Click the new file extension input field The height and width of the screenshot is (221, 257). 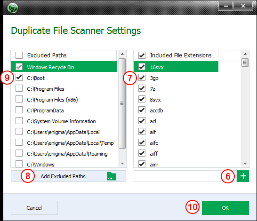click(185, 176)
